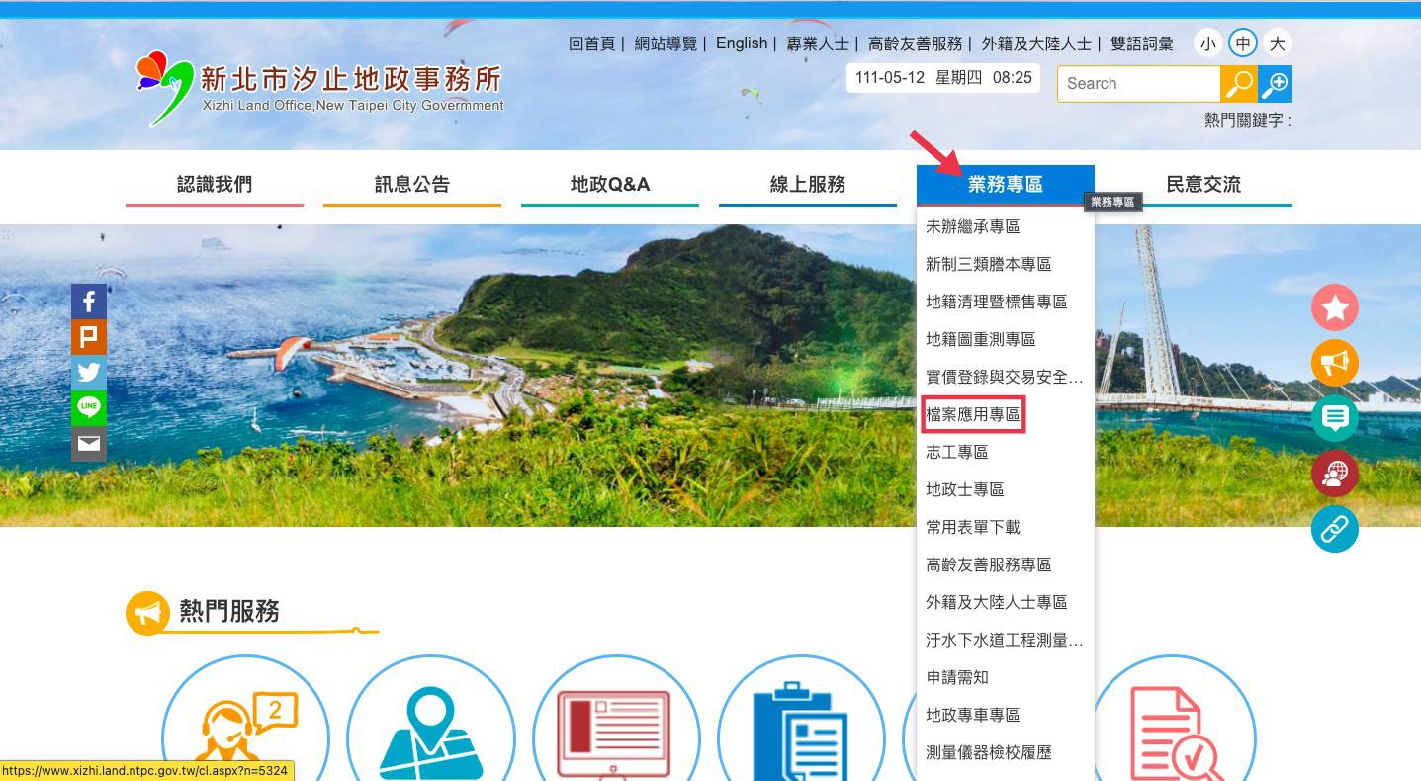Viewport: 1421px width, 781px height.
Task: Click the orange megaphone shortcut icon
Action: [1335, 364]
